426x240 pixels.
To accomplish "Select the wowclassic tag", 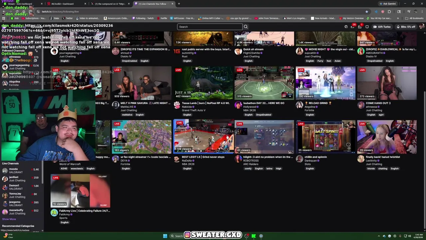I will (x=77, y=169).
